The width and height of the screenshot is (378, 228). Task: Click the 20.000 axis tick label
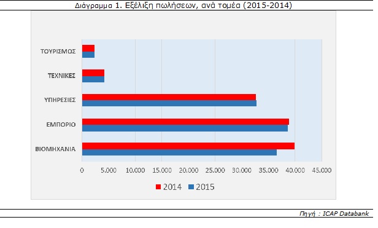point(188,170)
